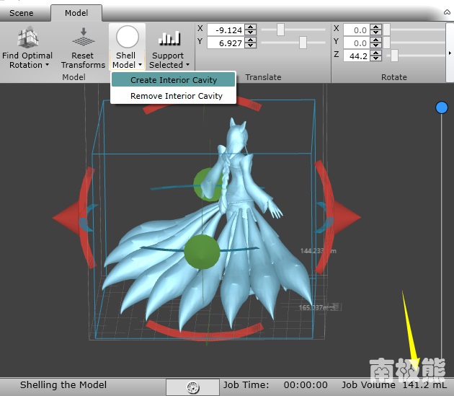This screenshot has height=396, width=454.
Task: Click the Rotate Z slider handle
Action: tap(394, 56)
